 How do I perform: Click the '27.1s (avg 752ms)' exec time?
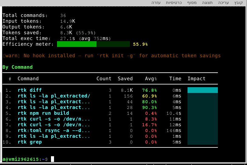coord(86,38)
